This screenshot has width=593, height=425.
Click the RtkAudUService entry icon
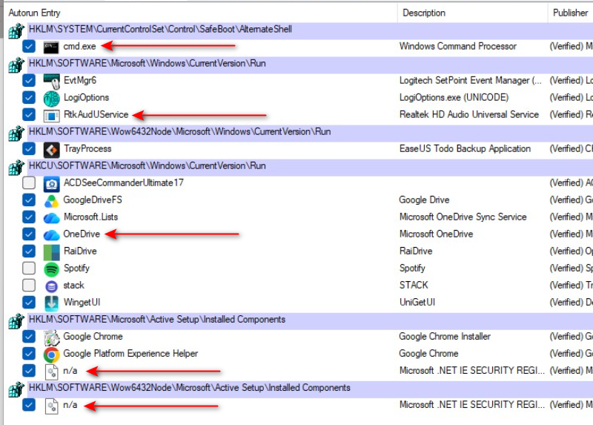coord(51,116)
